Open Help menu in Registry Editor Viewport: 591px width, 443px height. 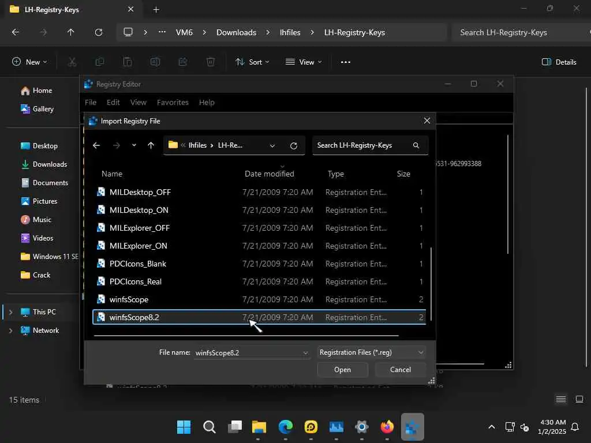pos(207,103)
